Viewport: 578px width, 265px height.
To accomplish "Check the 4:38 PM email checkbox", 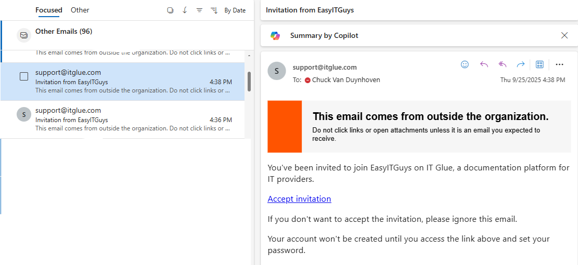I will click(x=24, y=76).
